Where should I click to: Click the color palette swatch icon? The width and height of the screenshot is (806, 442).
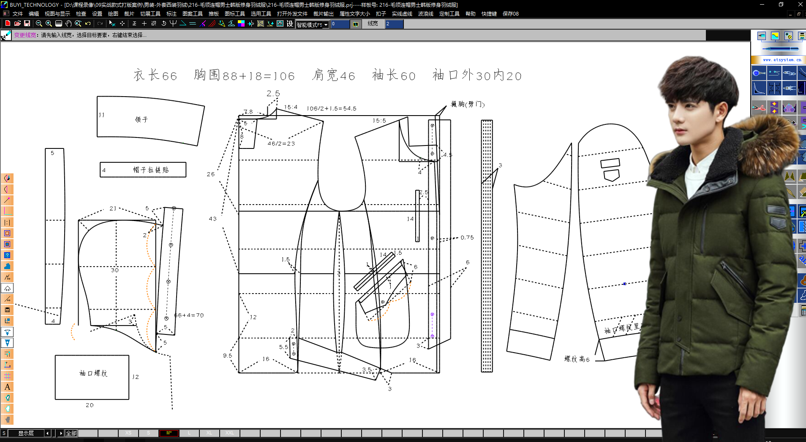tap(241, 24)
